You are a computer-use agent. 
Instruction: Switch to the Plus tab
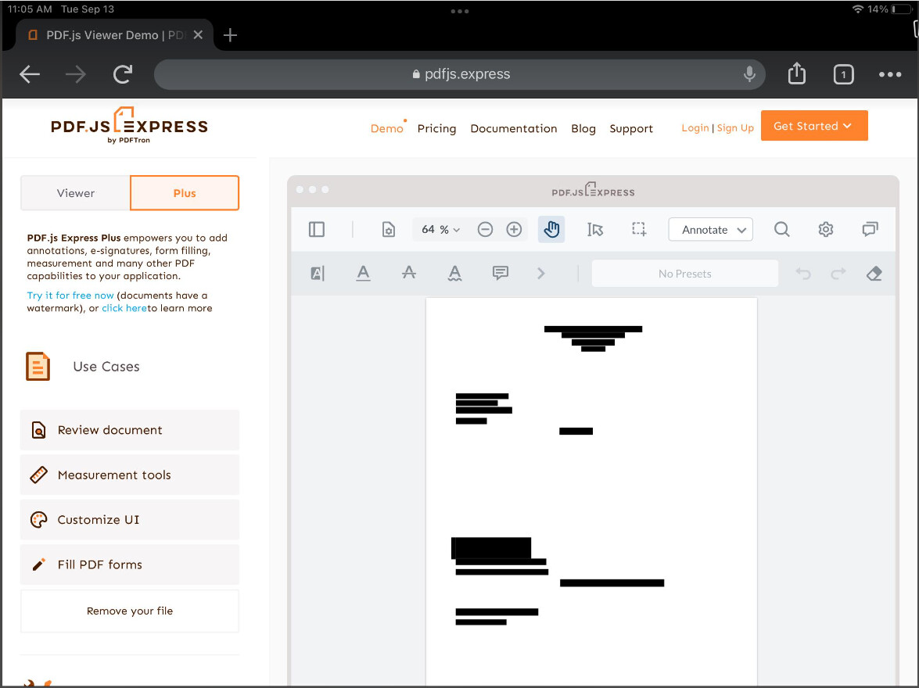tap(185, 193)
